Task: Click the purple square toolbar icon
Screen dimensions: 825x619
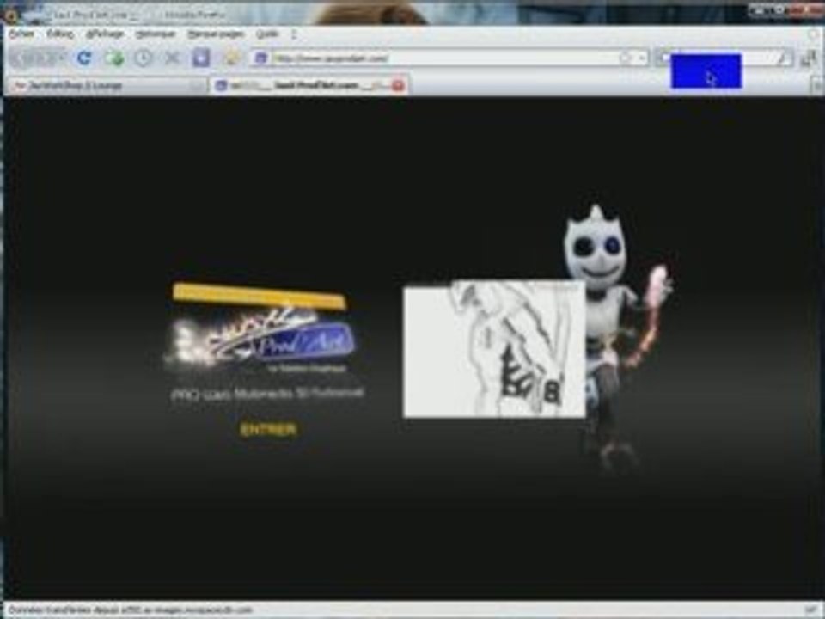Action: 201,58
